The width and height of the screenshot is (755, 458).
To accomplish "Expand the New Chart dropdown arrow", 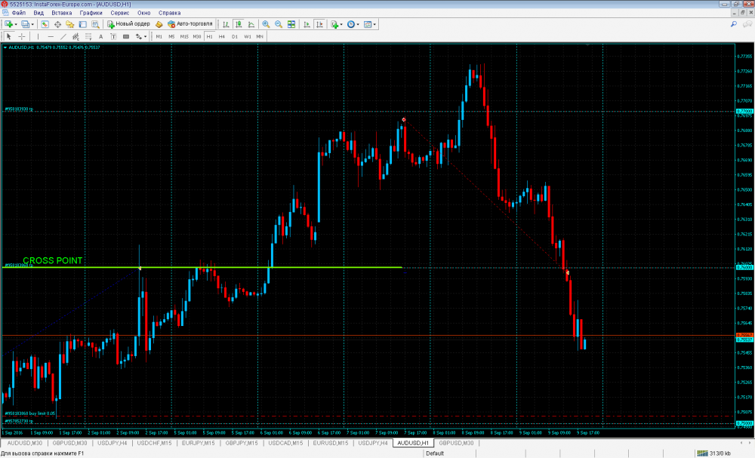I will tap(16, 24).
